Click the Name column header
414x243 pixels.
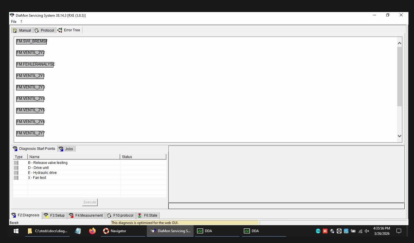pyautogui.click(x=74, y=157)
